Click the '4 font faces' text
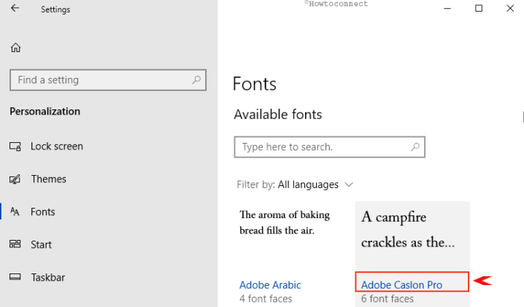This screenshot has width=524, height=307. [x=266, y=299]
